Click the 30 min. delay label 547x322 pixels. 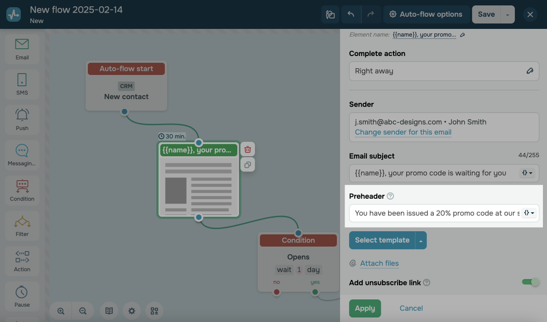[172, 136]
